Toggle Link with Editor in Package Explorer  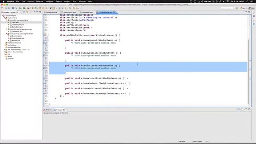(27, 12)
